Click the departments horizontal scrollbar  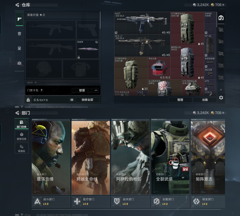pos(126,209)
